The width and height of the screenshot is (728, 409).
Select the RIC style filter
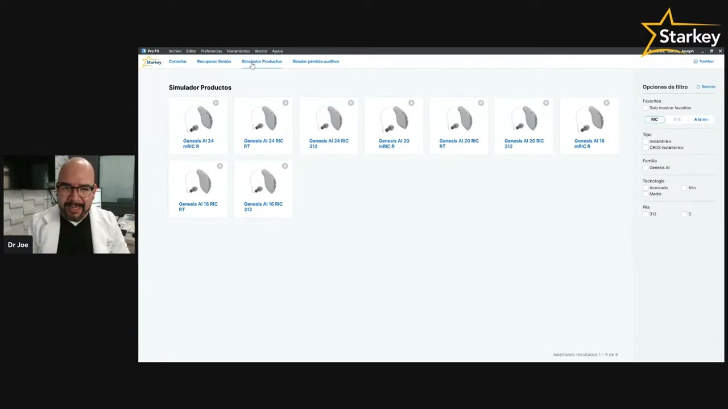pos(655,119)
